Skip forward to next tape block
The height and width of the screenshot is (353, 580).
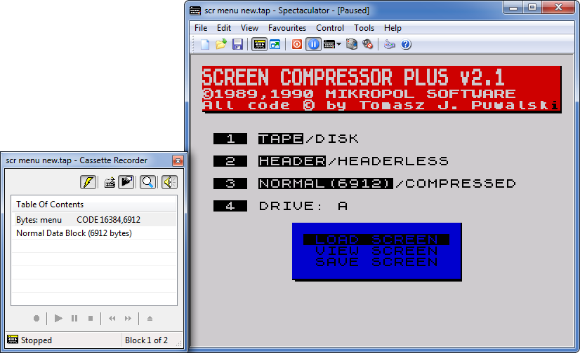tap(128, 318)
